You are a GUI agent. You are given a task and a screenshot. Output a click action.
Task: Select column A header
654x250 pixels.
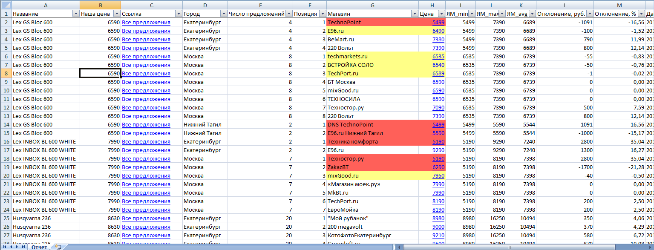pyautogui.click(x=46, y=5)
